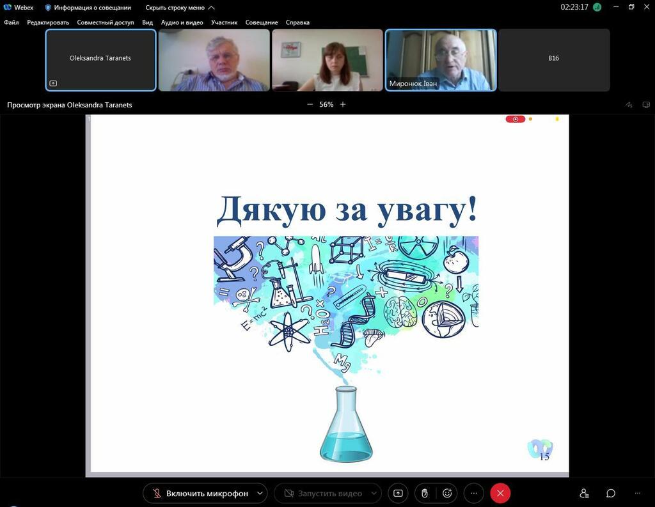Click the red recording indicator on shared slide
This screenshot has width=655, height=507.
pyautogui.click(x=515, y=119)
